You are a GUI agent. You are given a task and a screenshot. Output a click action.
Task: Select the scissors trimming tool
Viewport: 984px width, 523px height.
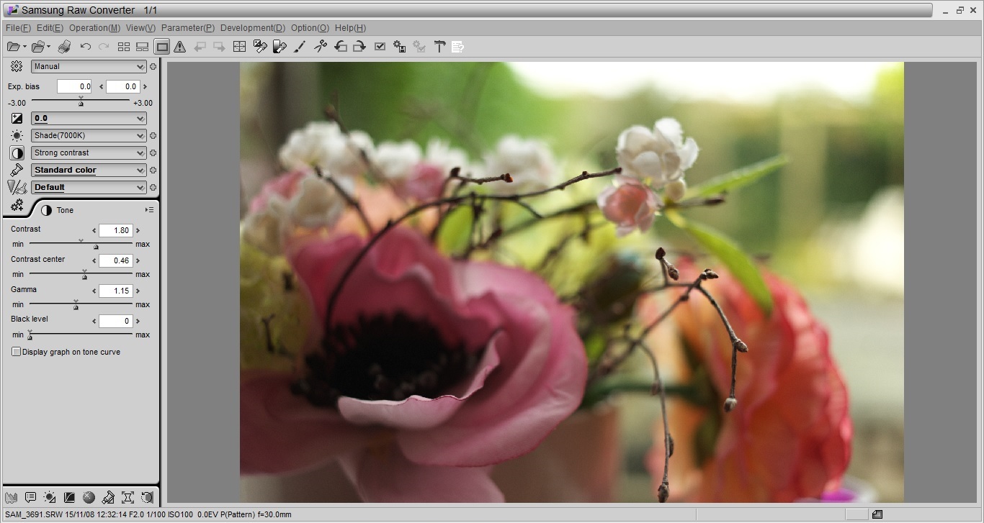pos(320,47)
